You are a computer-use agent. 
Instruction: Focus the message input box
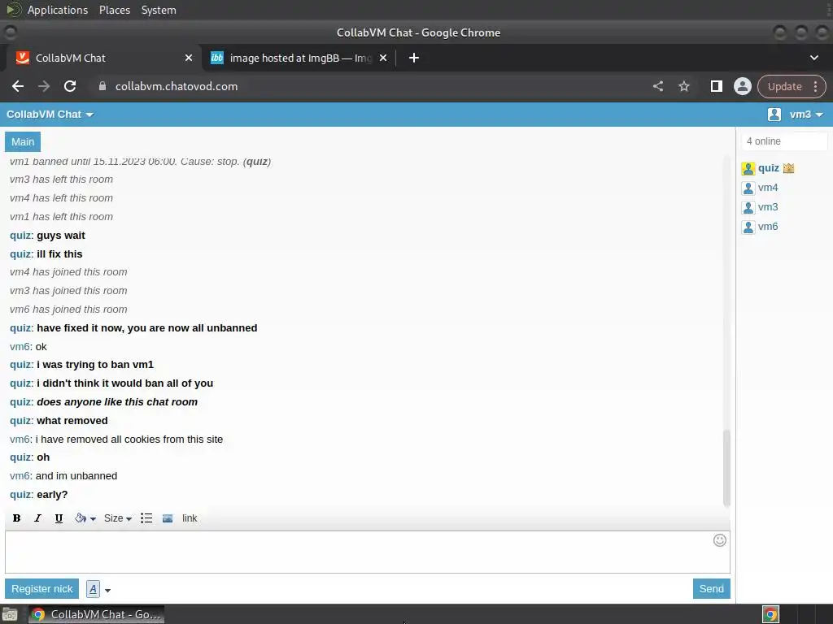[x=368, y=552]
